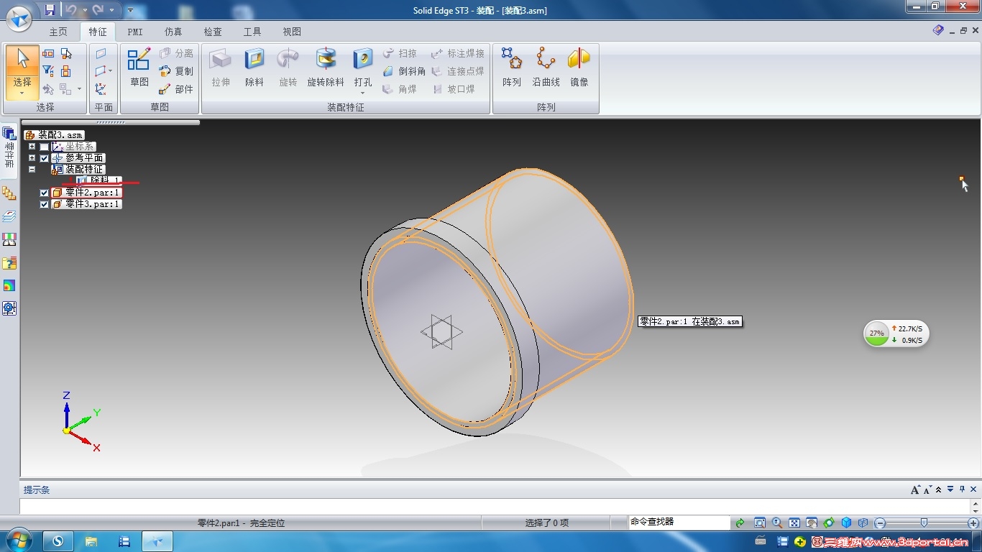Select the 阵列 pattern tool
Screen dimensions: 982x552
(512, 68)
